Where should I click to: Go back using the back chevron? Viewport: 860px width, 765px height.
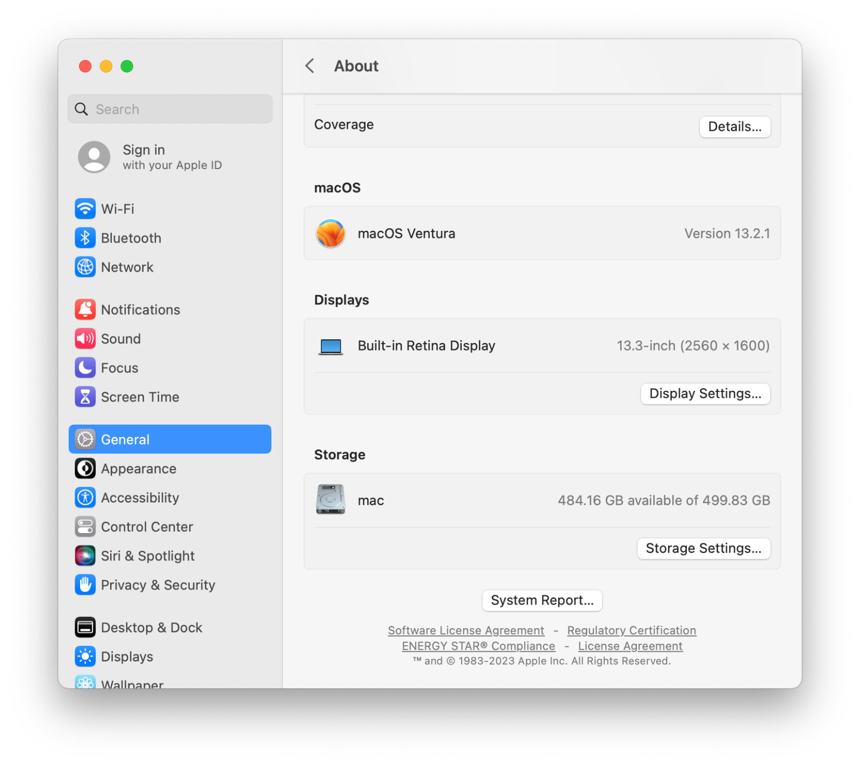click(x=310, y=66)
